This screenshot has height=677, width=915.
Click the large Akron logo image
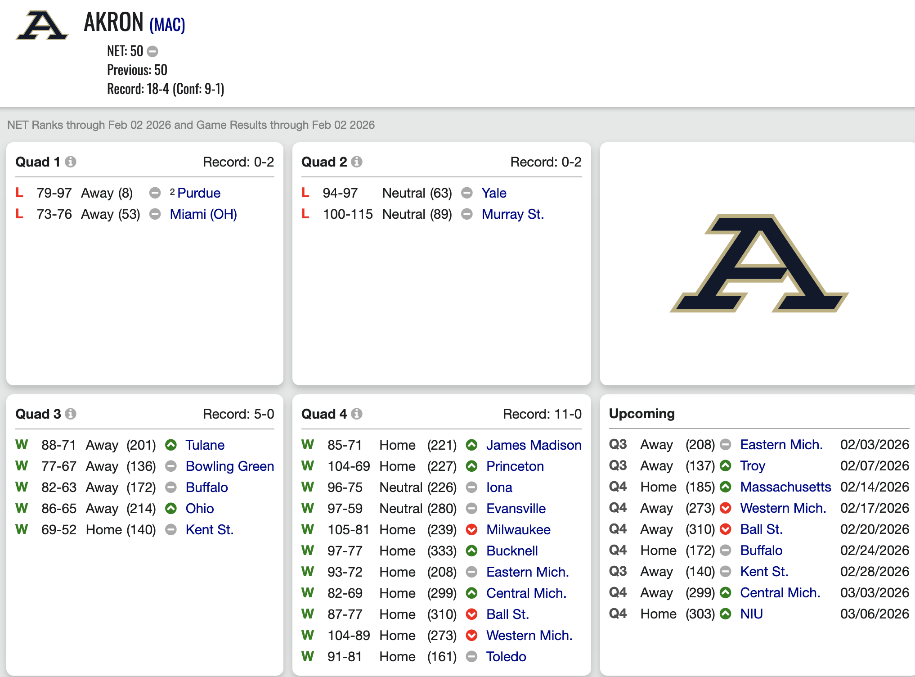coord(759,264)
